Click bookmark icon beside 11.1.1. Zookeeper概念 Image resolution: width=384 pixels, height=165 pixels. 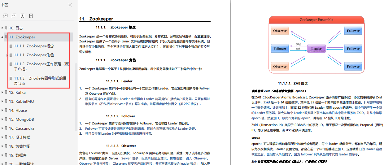pyautogui.click(x=11, y=46)
